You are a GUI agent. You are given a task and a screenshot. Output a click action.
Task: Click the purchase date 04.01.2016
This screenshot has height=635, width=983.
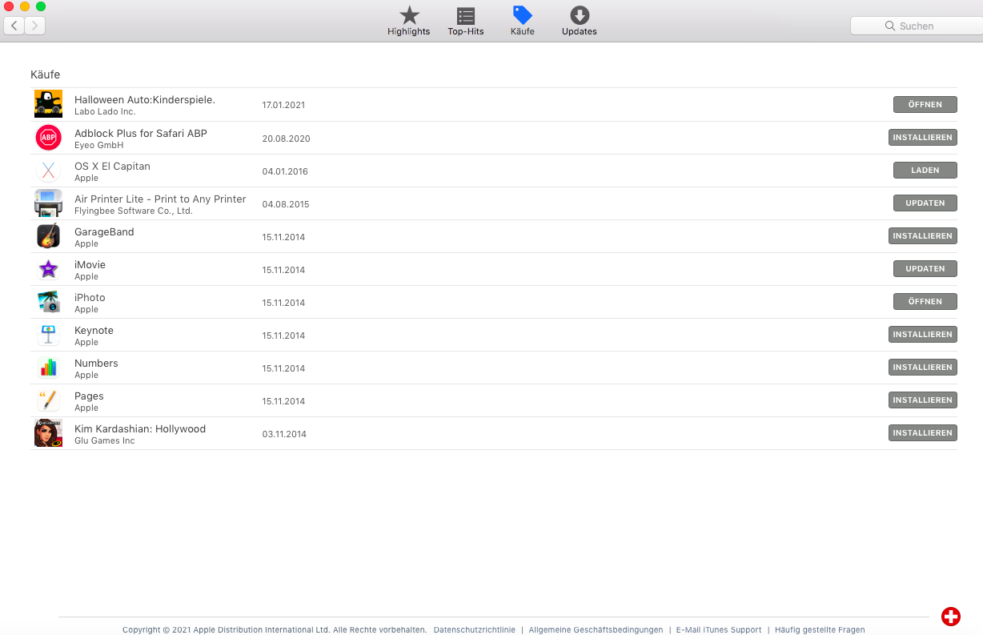click(285, 171)
